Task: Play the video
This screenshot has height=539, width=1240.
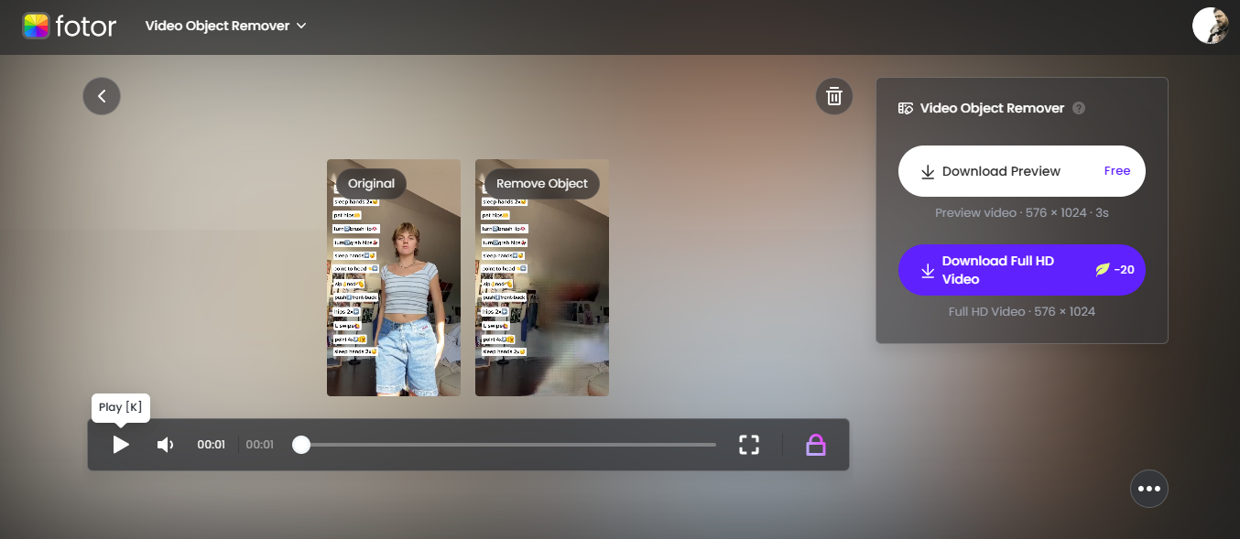Action: [121, 445]
